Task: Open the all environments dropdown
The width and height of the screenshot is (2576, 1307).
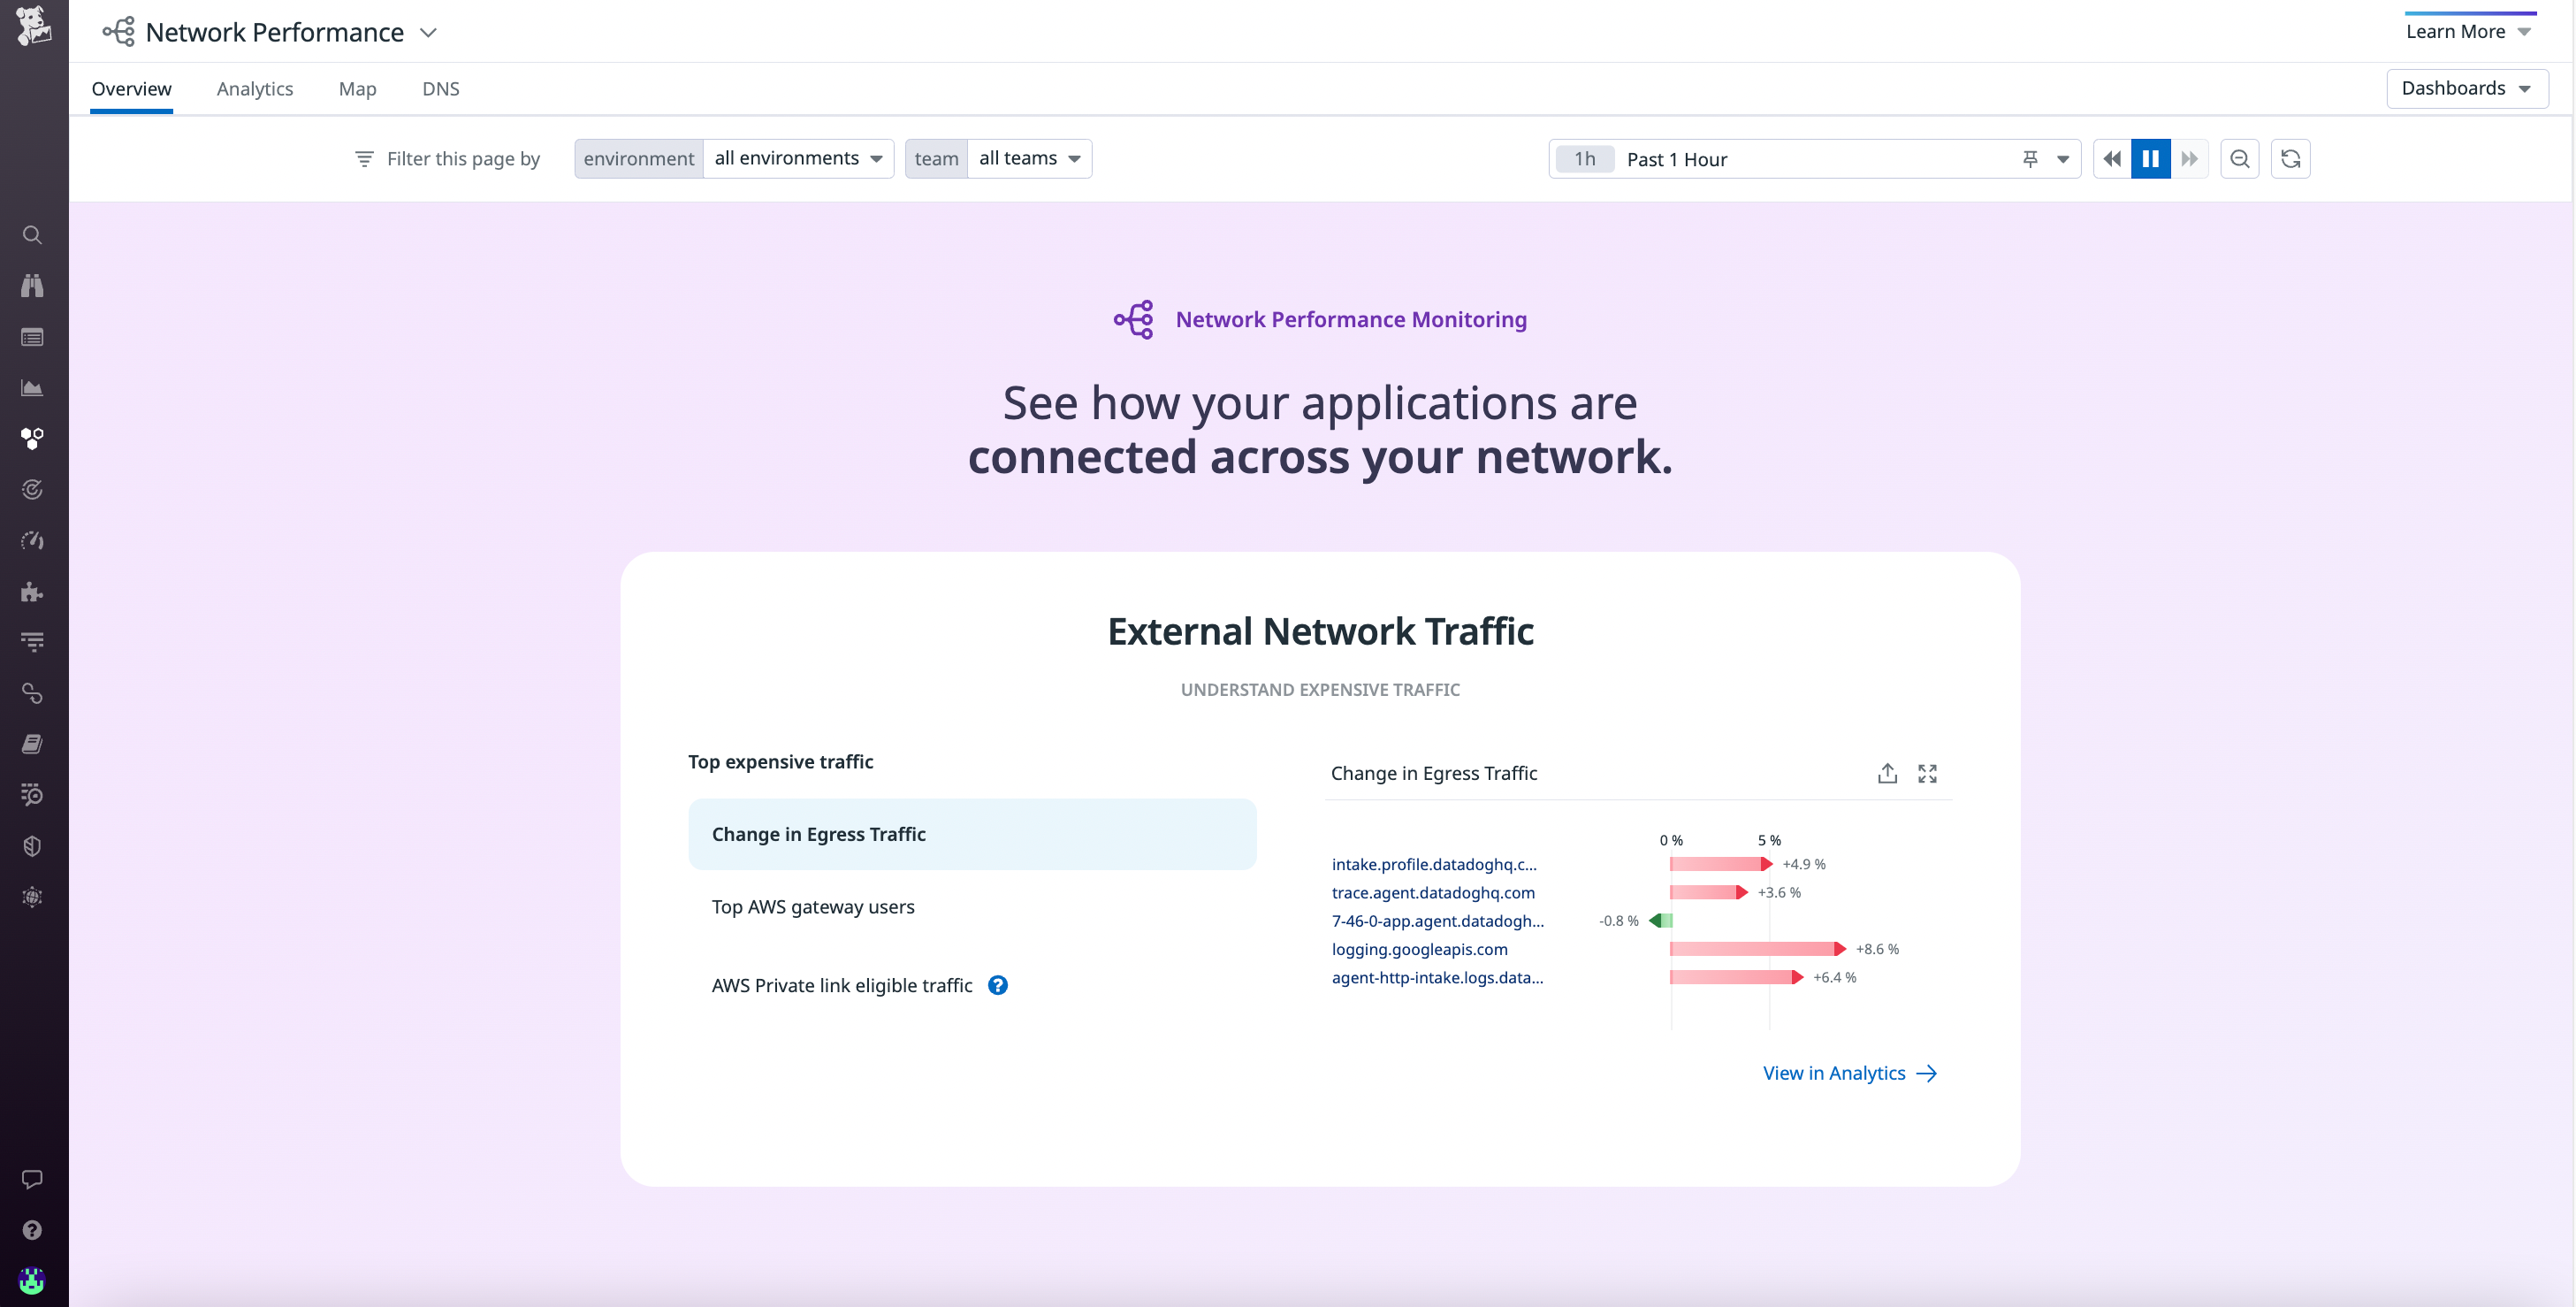Action: [x=797, y=158]
